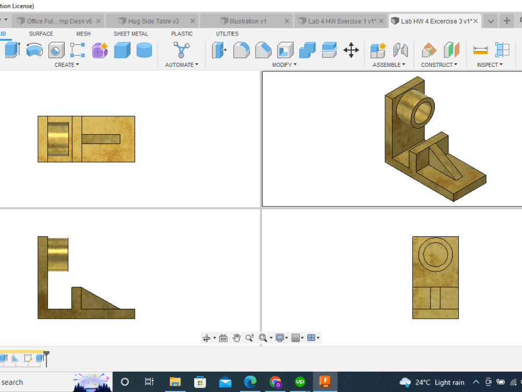The image size is (522, 392).
Task: Select the Hole tool
Action: [x=56, y=50]
